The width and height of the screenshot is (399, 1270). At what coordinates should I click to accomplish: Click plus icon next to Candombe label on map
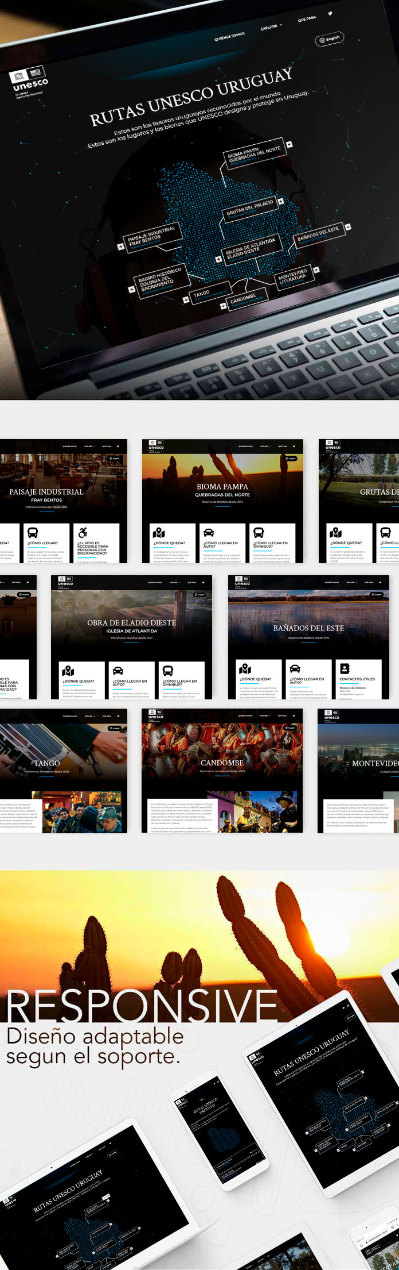[x=224, y=306]
